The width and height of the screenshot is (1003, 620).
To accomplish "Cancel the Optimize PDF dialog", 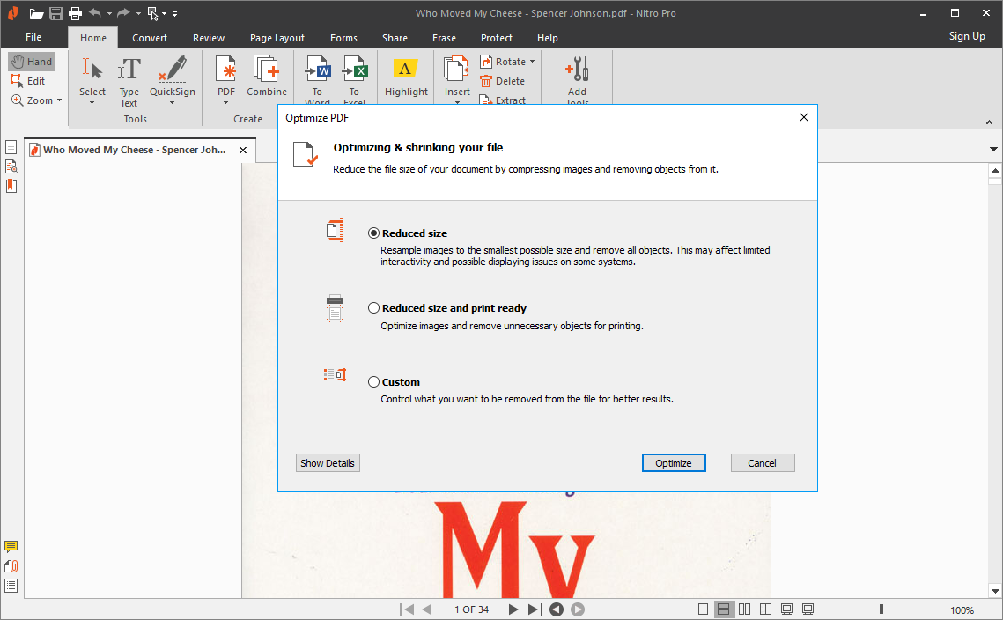I will pyautogui.click(x=763, y=462).
